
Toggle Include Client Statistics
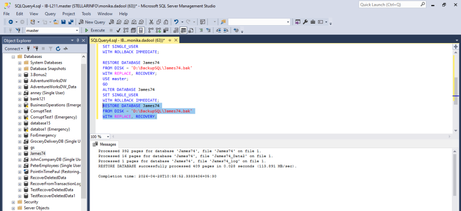[166, 30]
